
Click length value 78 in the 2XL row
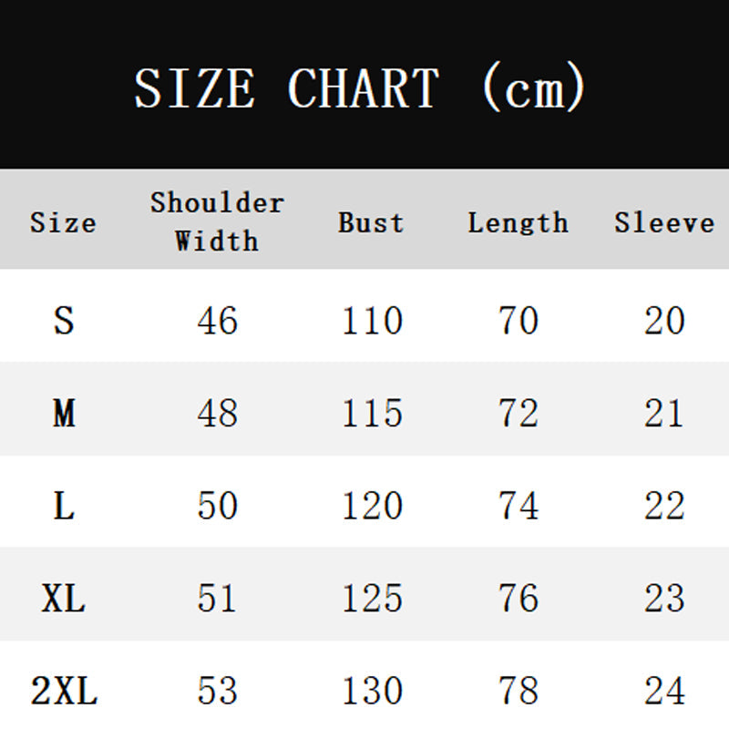(x=518, y=692)
